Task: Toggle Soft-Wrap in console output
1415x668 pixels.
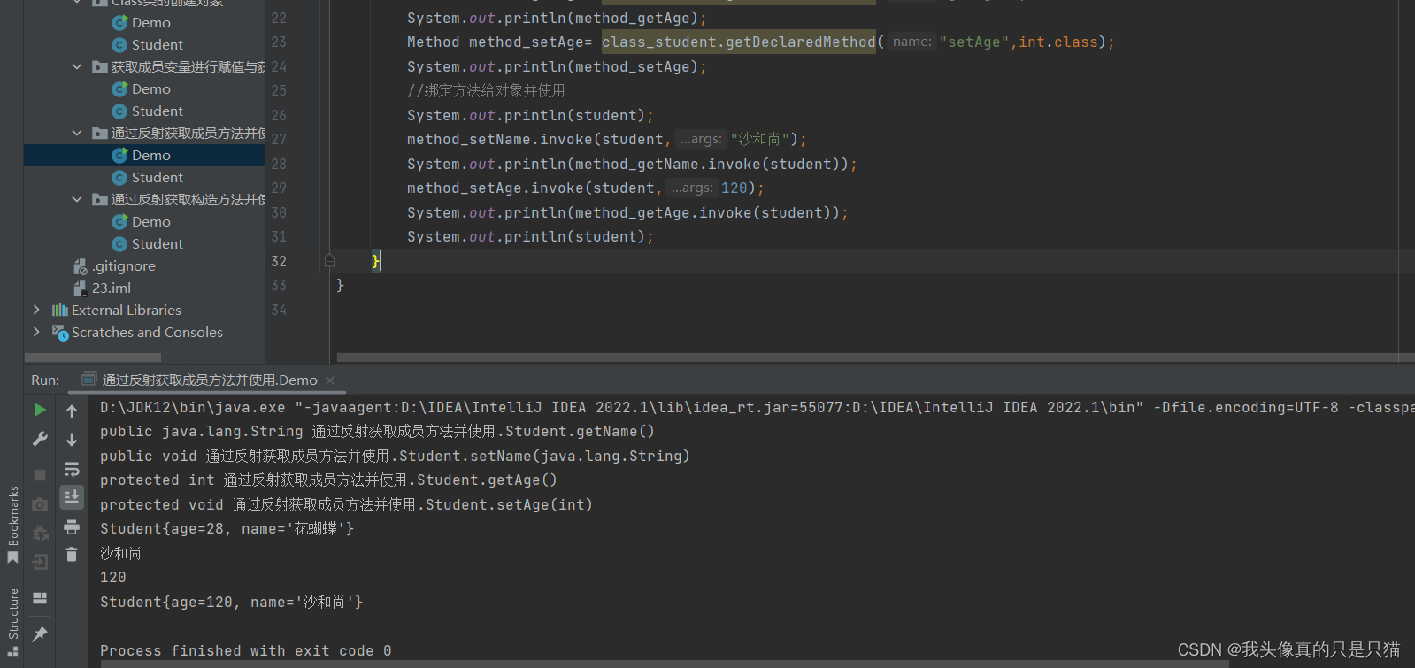Action: tap(72, 469)
